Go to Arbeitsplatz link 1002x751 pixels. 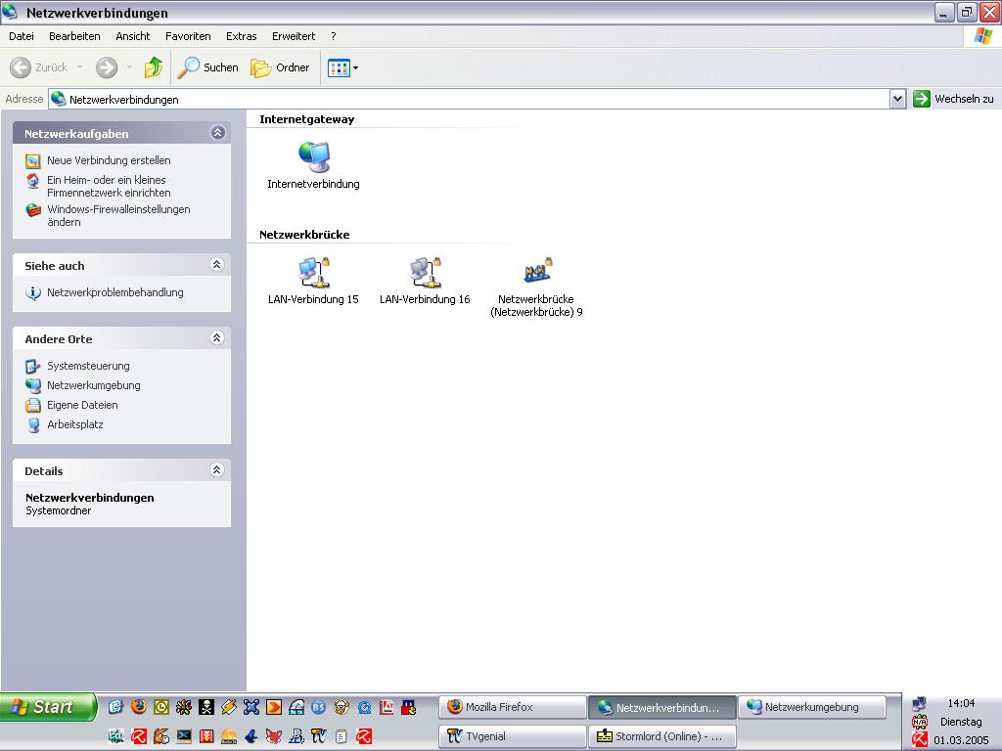pos(74,424)
